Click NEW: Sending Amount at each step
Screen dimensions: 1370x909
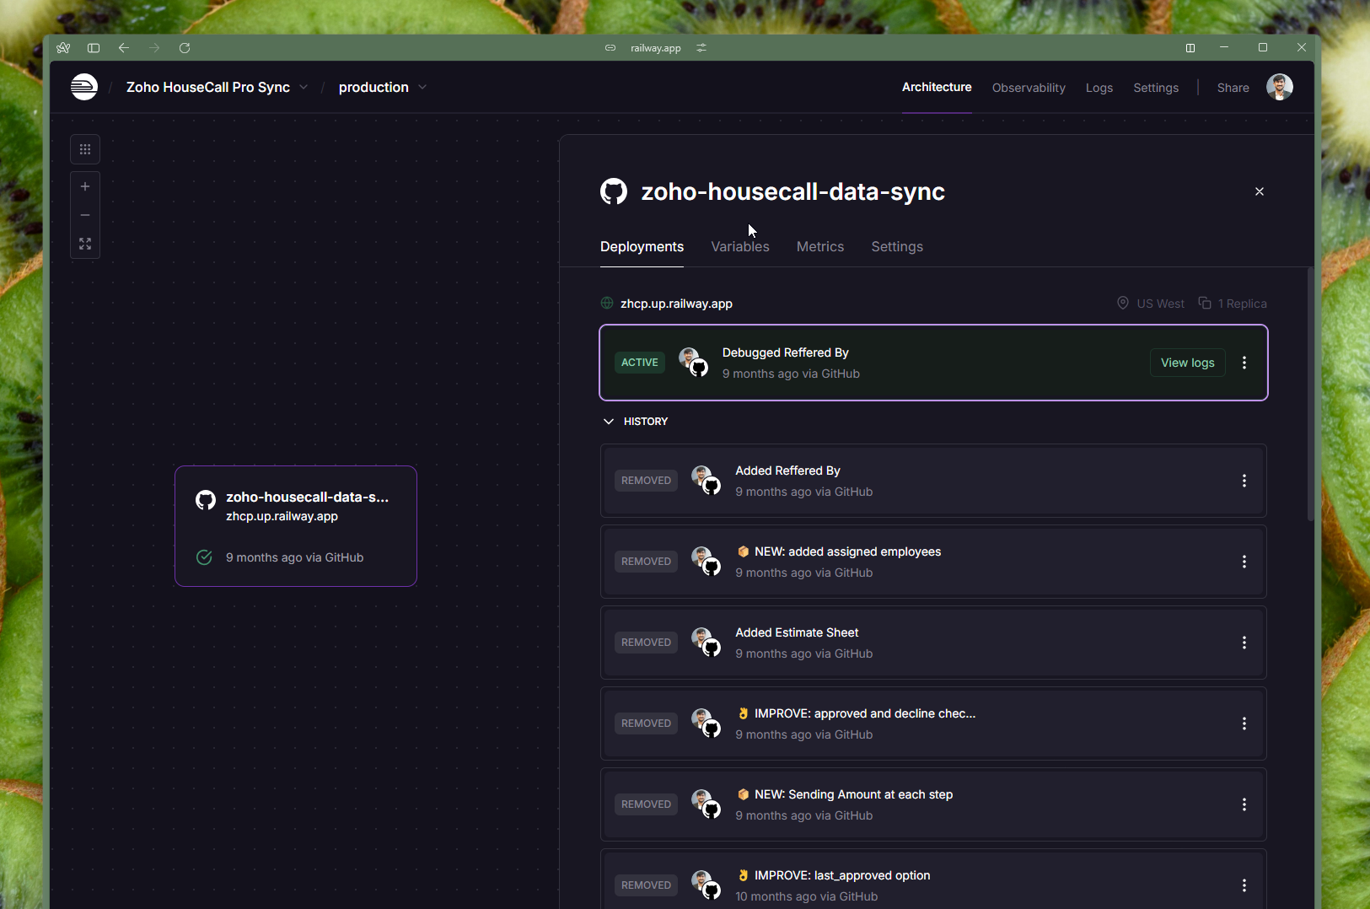click(933, 804)
